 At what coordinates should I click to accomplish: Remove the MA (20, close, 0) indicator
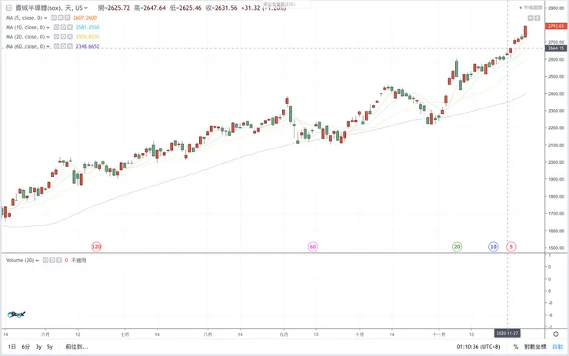(70, 37)
